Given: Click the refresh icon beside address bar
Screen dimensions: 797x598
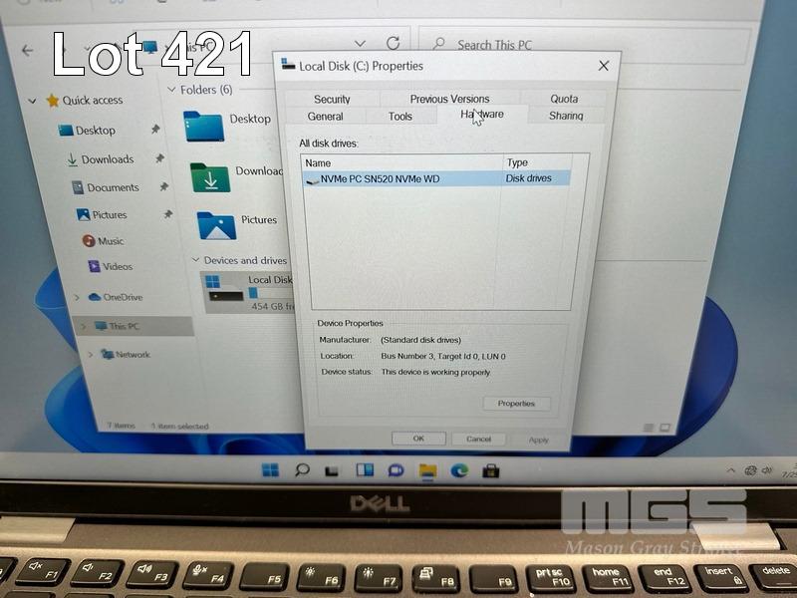Looking at the screenshot, I should pyautogui.click(x=393, y=44).
